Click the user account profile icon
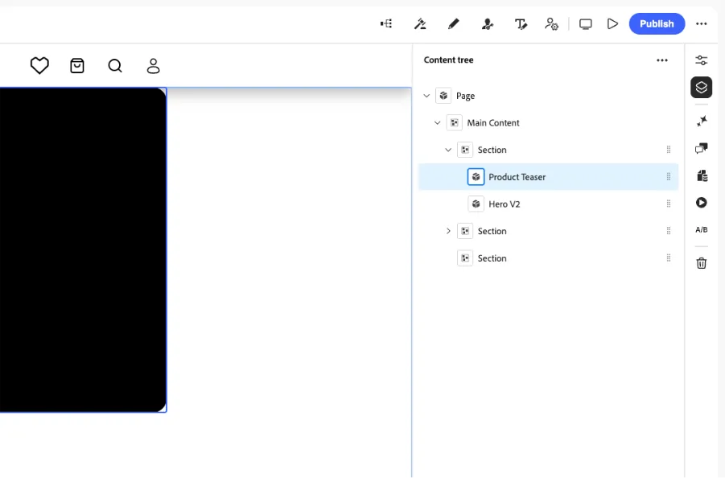Viewport: 725px width, 478px height. point(153,66)
